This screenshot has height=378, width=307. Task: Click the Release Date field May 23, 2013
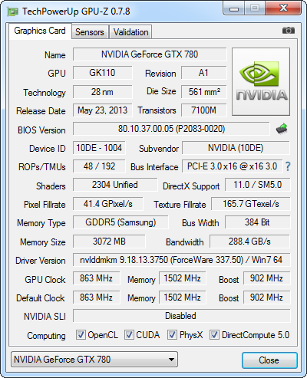click(x=103, y=110)
